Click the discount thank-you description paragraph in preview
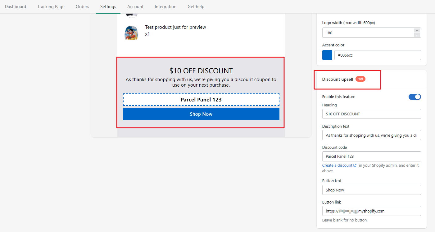Image resolution: width=435 pixels, height=232 pixels. pos(201,82)
